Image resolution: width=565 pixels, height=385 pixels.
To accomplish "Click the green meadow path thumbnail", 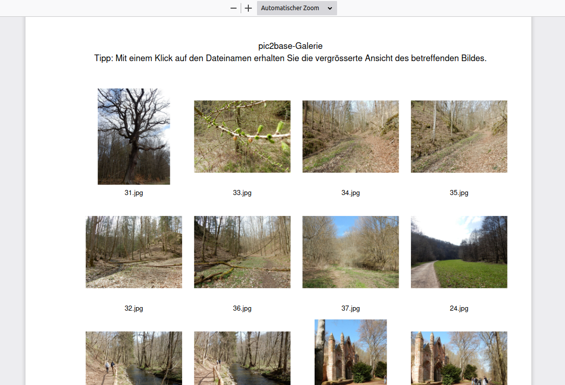I will (459, 252).
